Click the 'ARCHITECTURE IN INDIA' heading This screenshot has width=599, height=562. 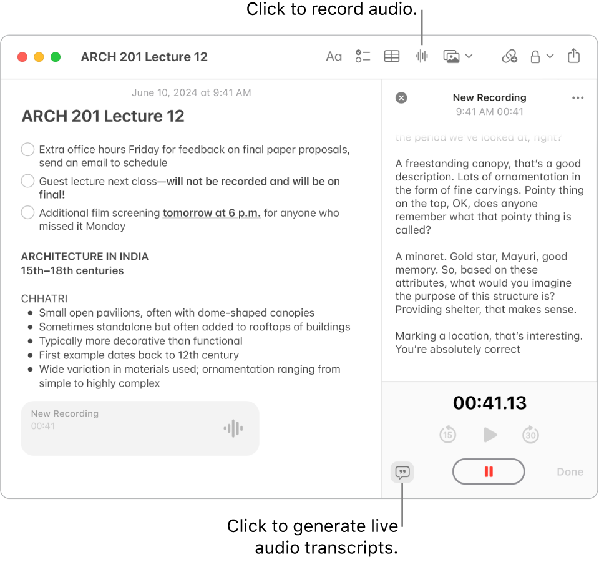(84, 257)
